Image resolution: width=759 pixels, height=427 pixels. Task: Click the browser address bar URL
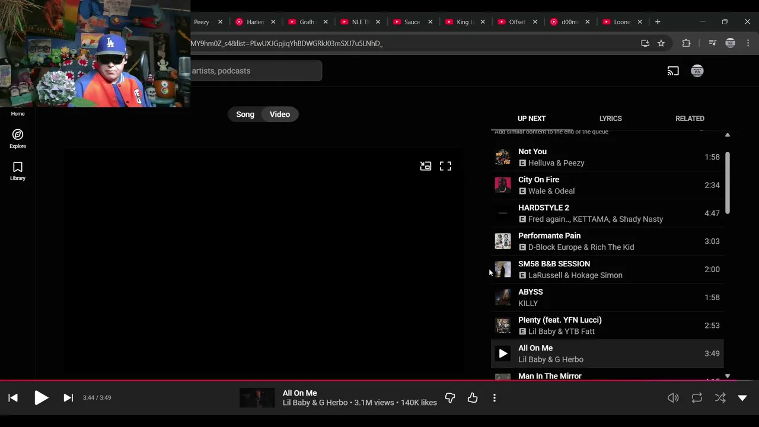pos(286,43)
